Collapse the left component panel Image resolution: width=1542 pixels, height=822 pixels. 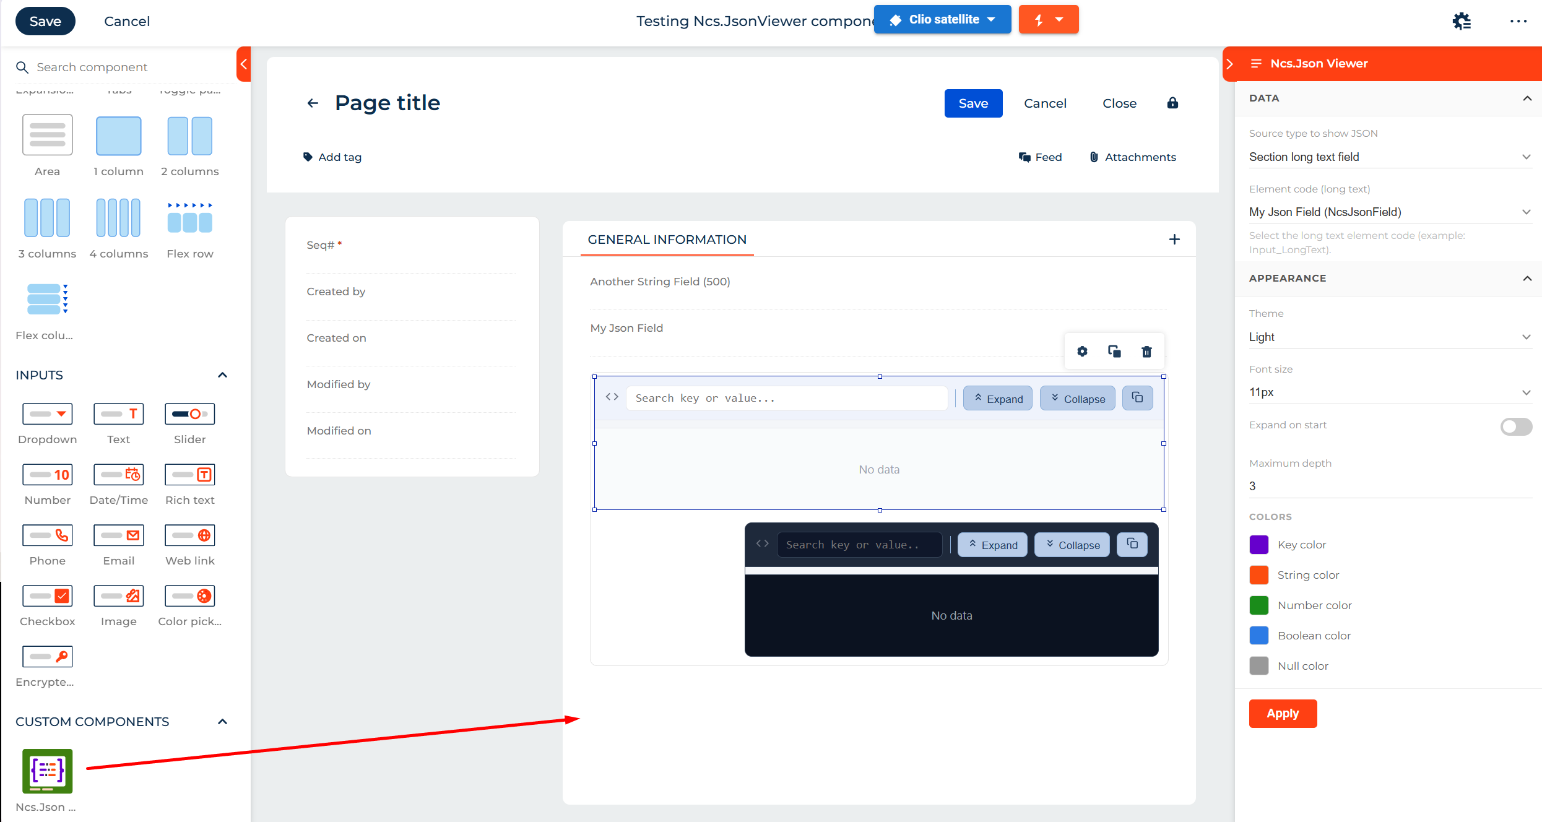point(244,64)
